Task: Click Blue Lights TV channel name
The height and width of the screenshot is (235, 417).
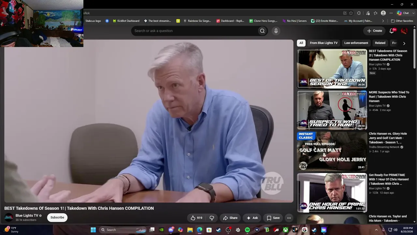Action: coord(27,215)
